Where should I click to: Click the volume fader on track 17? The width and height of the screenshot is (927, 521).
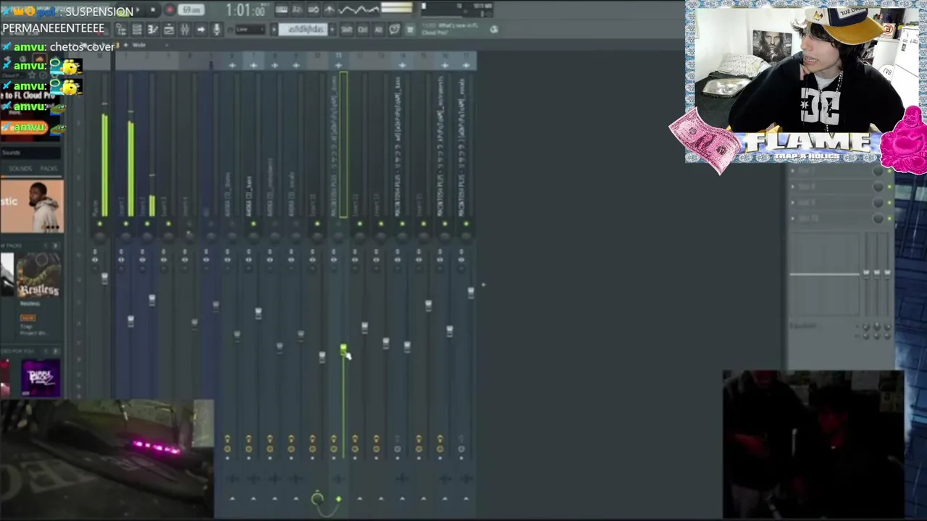pos(471,292)
